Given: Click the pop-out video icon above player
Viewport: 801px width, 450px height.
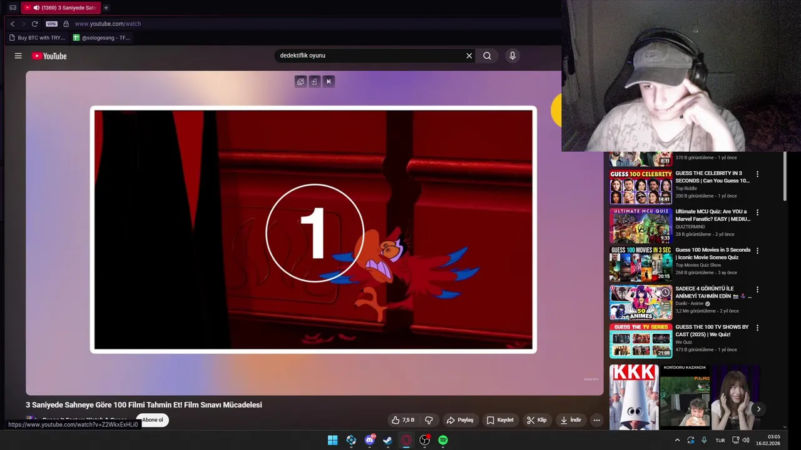Looking at the screenshot, I should pos(300,81).
